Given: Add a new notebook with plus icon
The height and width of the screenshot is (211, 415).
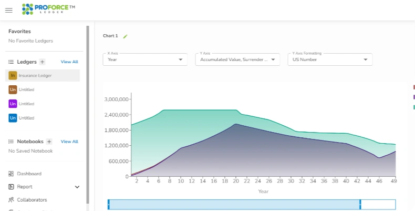Looking at the screenshot, I should click(49, 142).
